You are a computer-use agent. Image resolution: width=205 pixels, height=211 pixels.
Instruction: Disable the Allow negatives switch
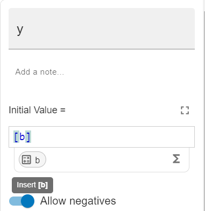(21, 201)
